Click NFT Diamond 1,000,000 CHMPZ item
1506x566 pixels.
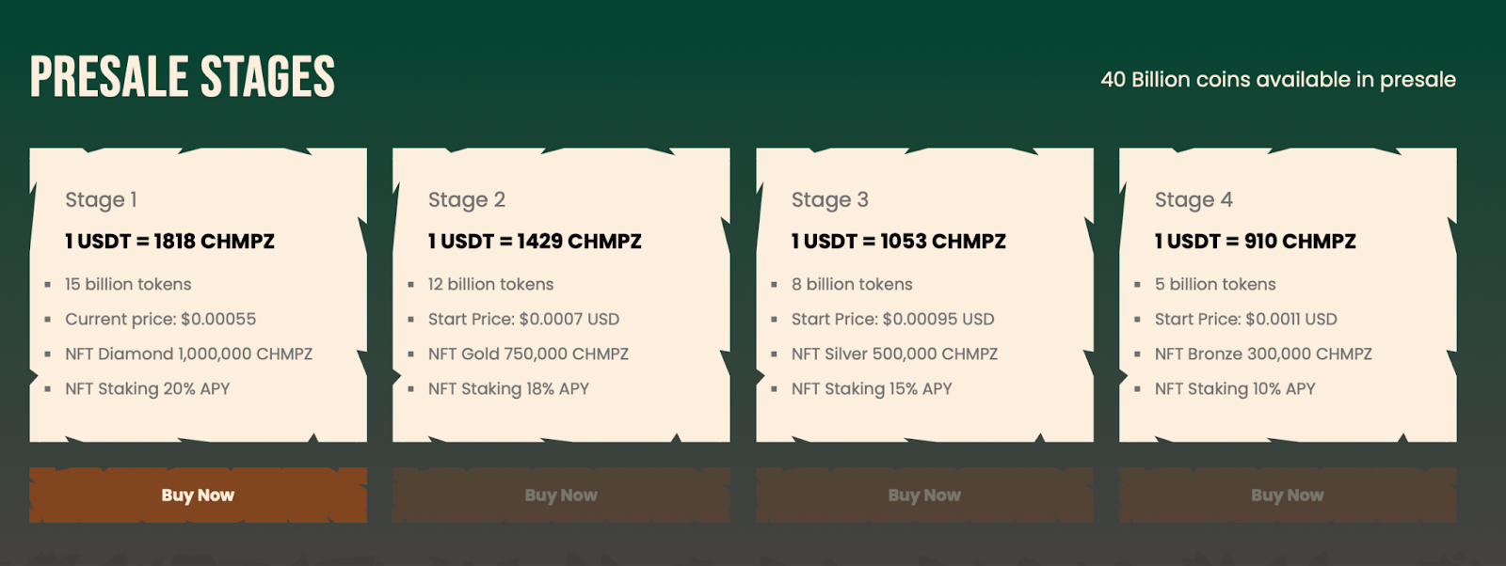[x=188, y=354]
